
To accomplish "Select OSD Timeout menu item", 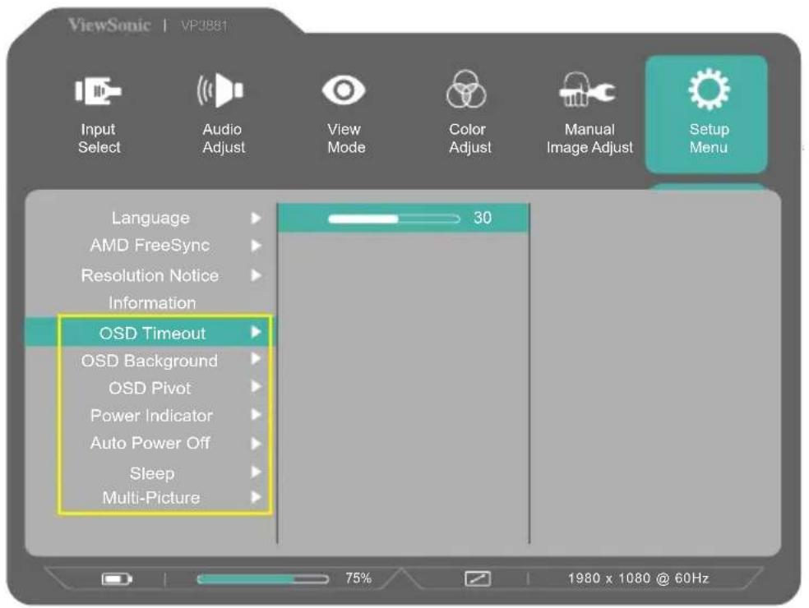I will tap(152, 333).
